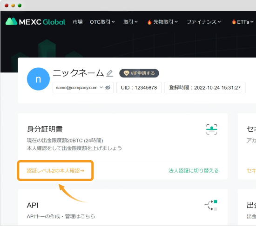The image size is (256, 226).
Task: Click the ID face-scan verification icon
Action: click(x=212, y=129)
